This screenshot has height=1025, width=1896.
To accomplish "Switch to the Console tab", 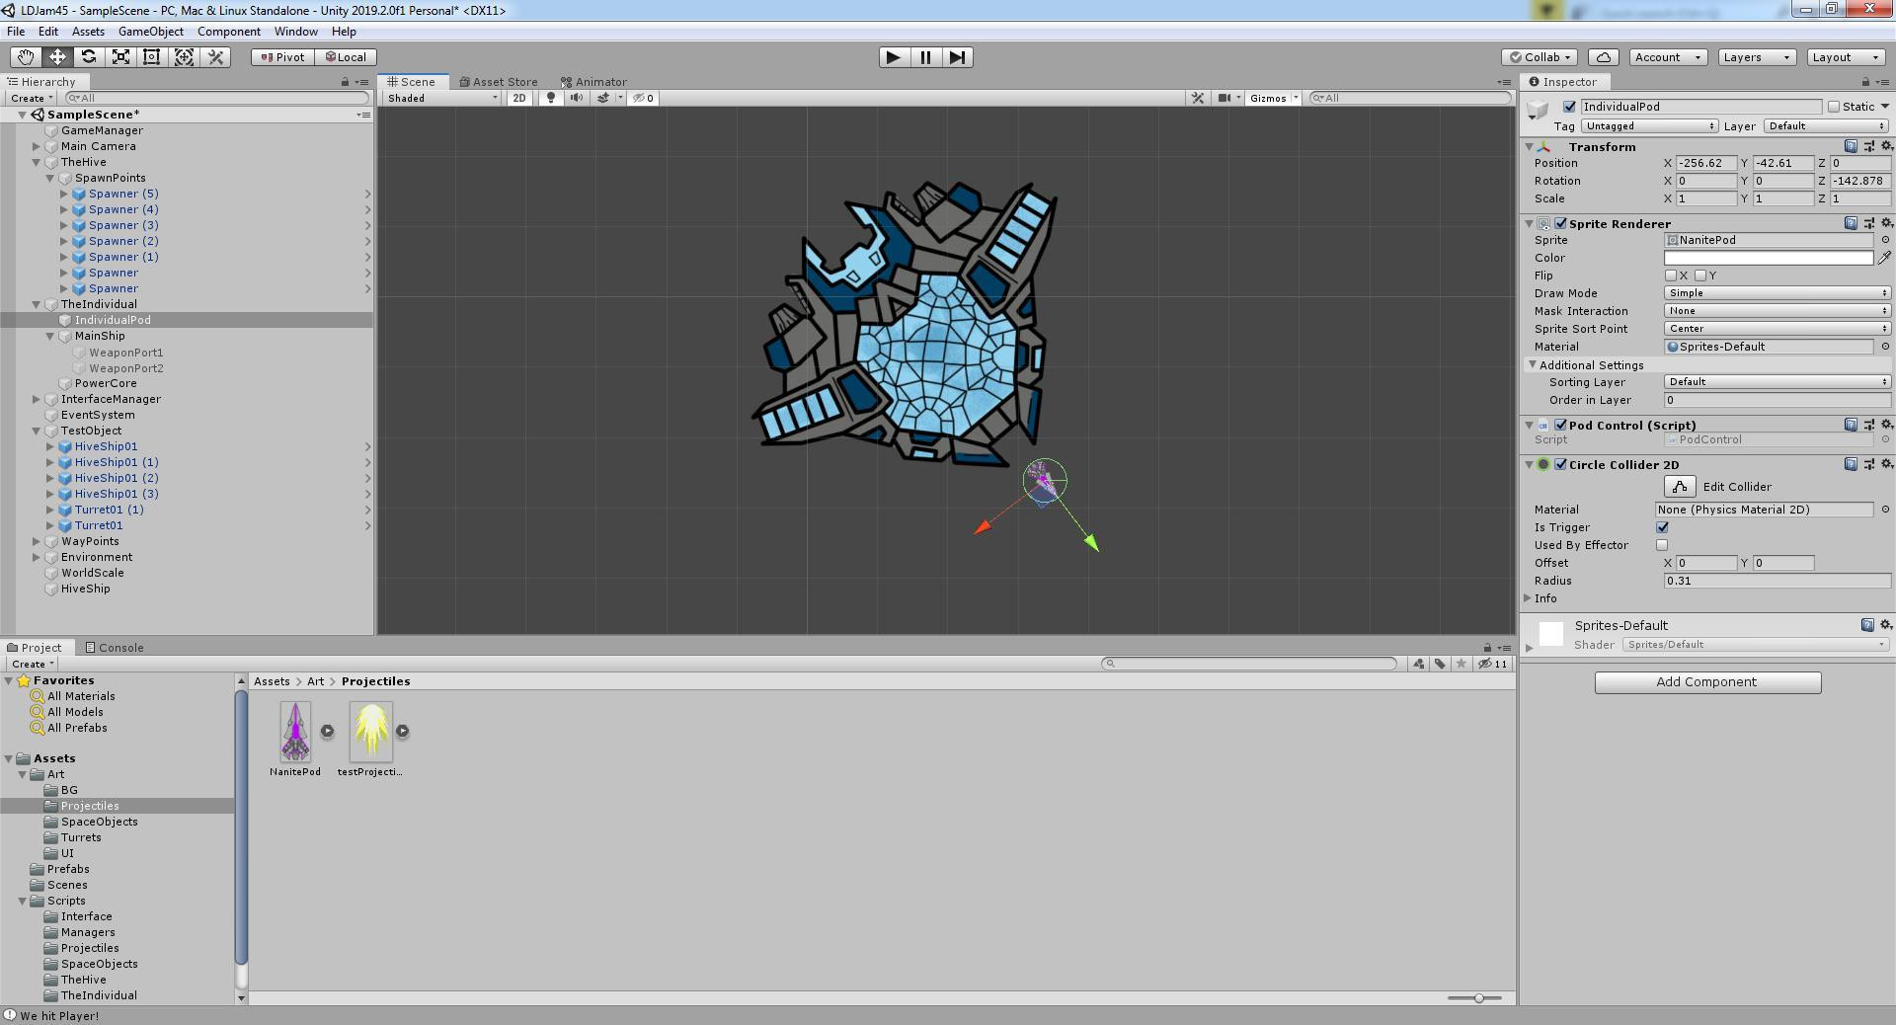I will tap(115, 648).
